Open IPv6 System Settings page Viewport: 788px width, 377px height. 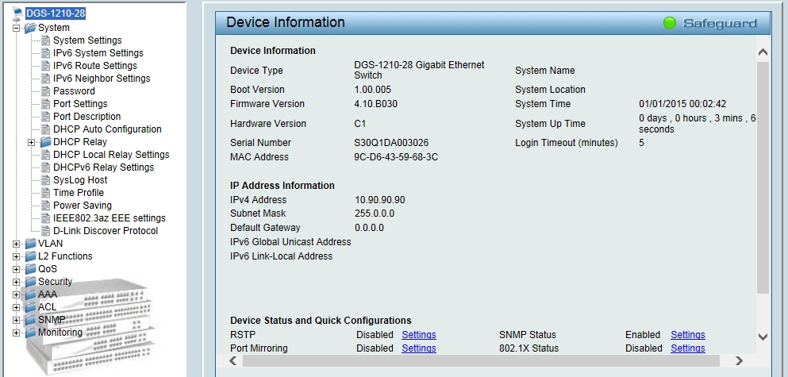point(98,53)
